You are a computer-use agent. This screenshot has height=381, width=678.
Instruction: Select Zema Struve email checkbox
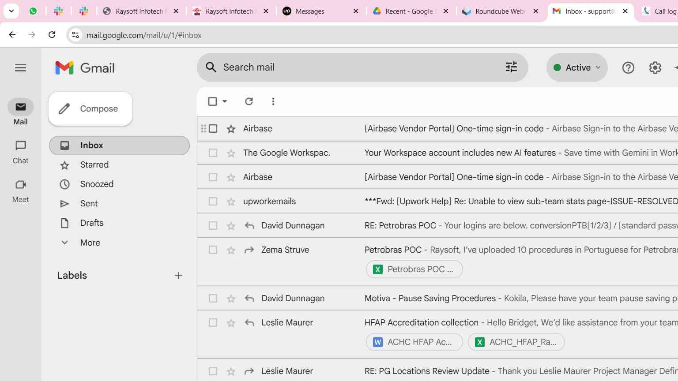[213, 250]
